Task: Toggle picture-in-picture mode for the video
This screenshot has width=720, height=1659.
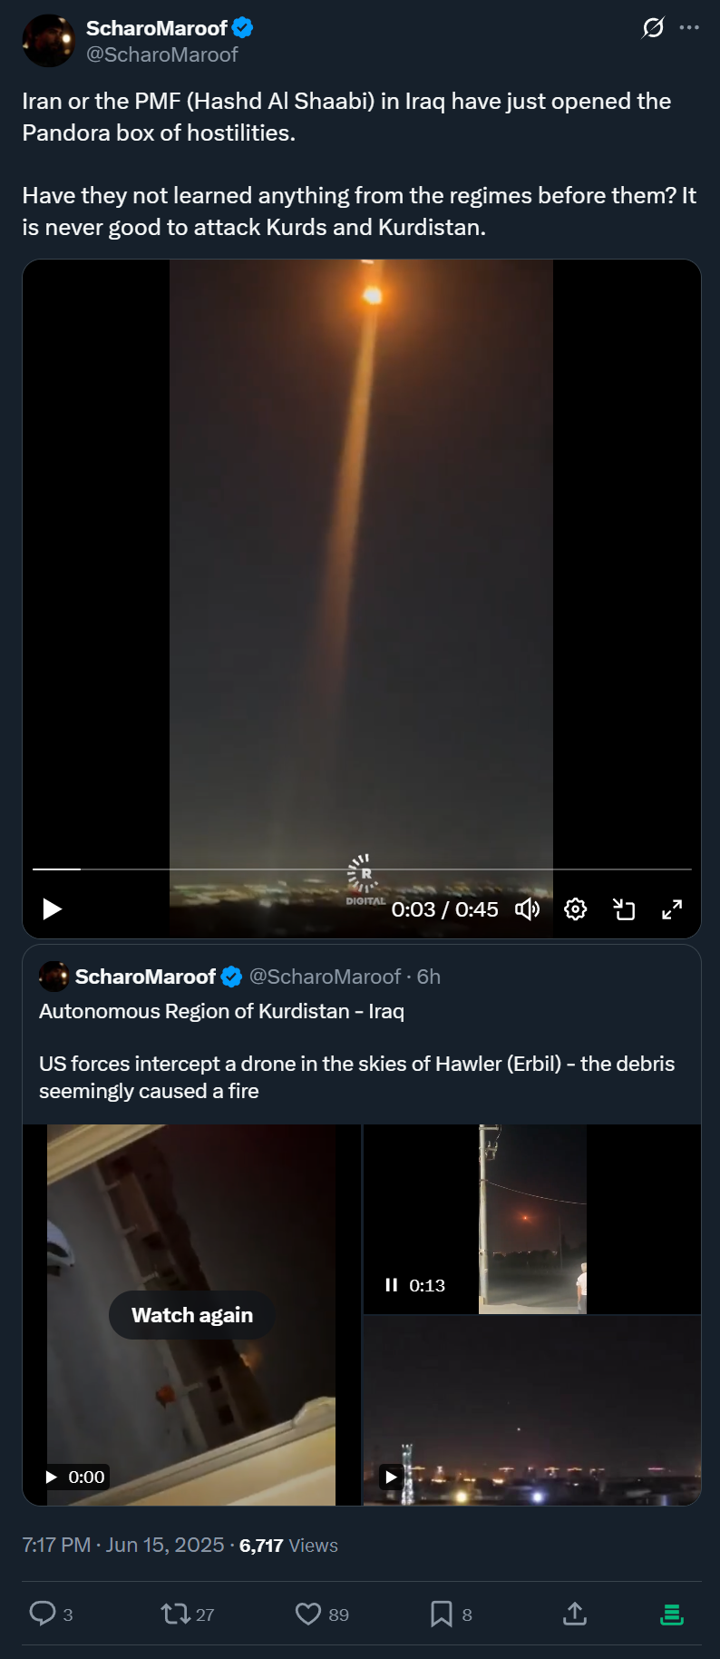Action: [x=624, y=908]
